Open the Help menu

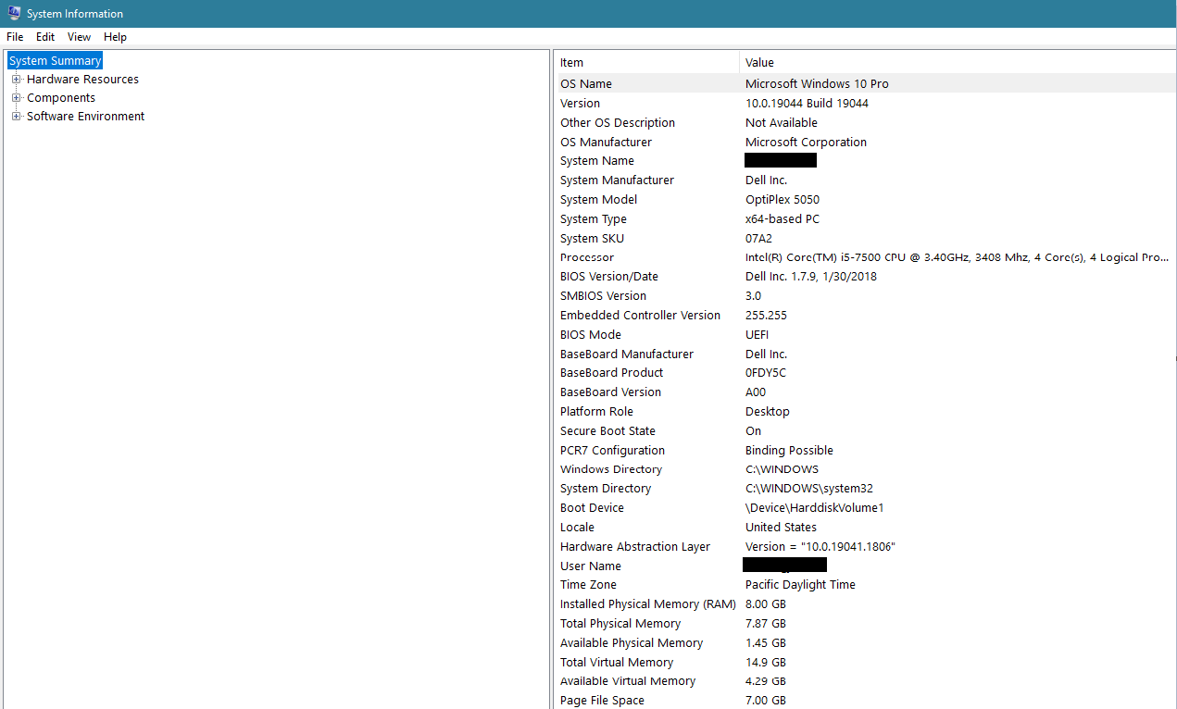click(x=116, y=37)
